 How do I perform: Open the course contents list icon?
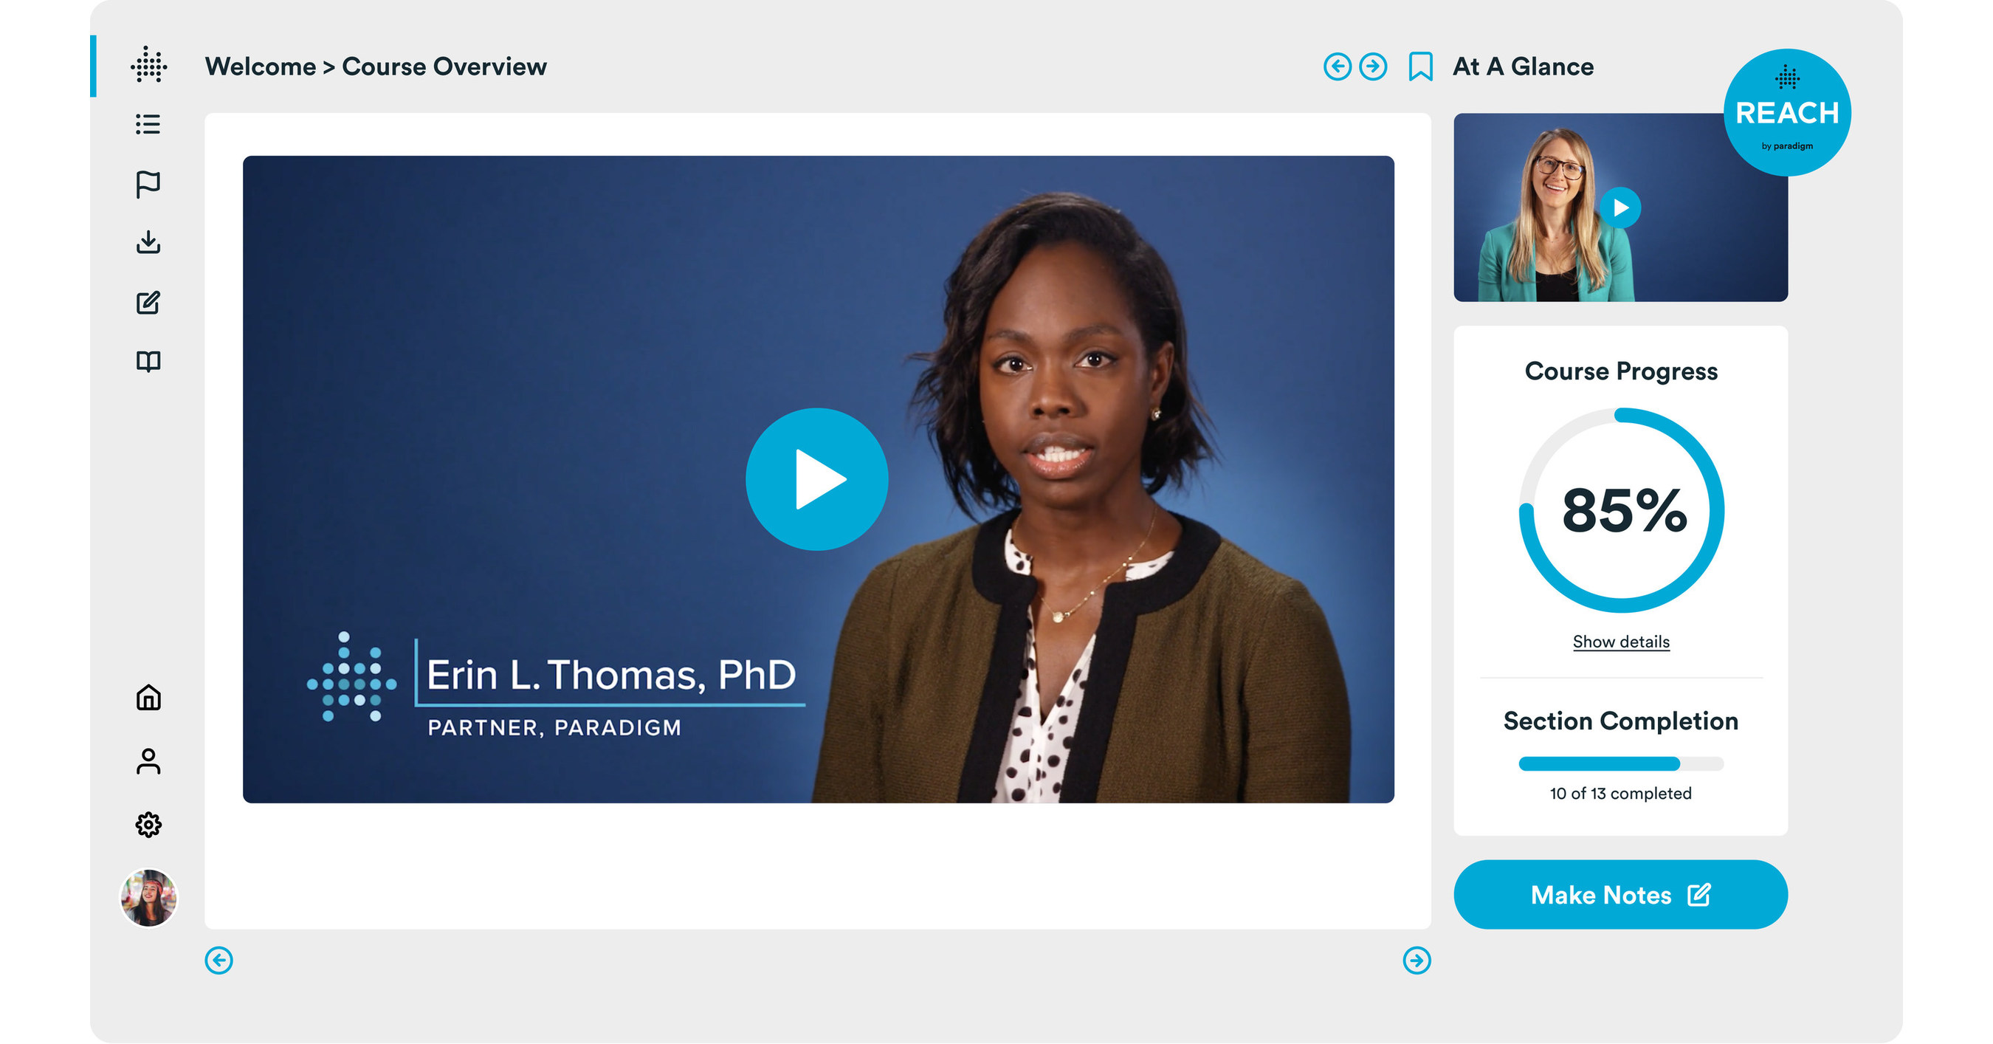coord(148,125)
